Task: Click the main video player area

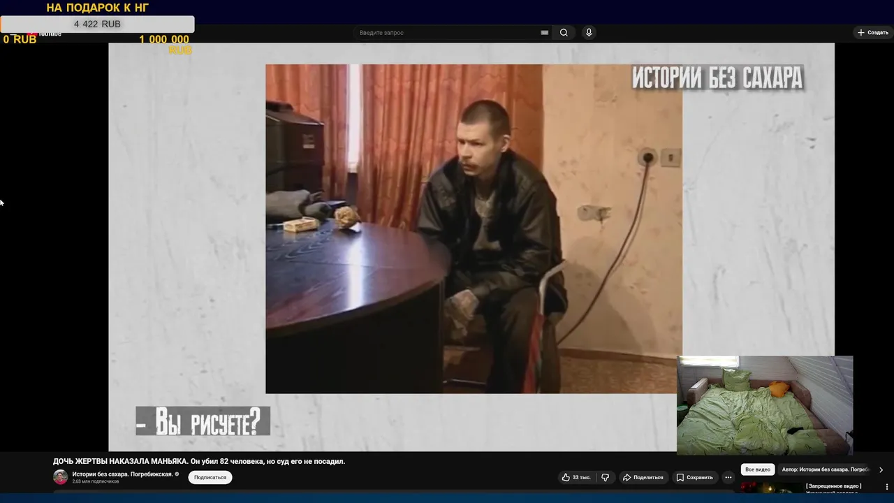Action: click(x=471, y=247)
